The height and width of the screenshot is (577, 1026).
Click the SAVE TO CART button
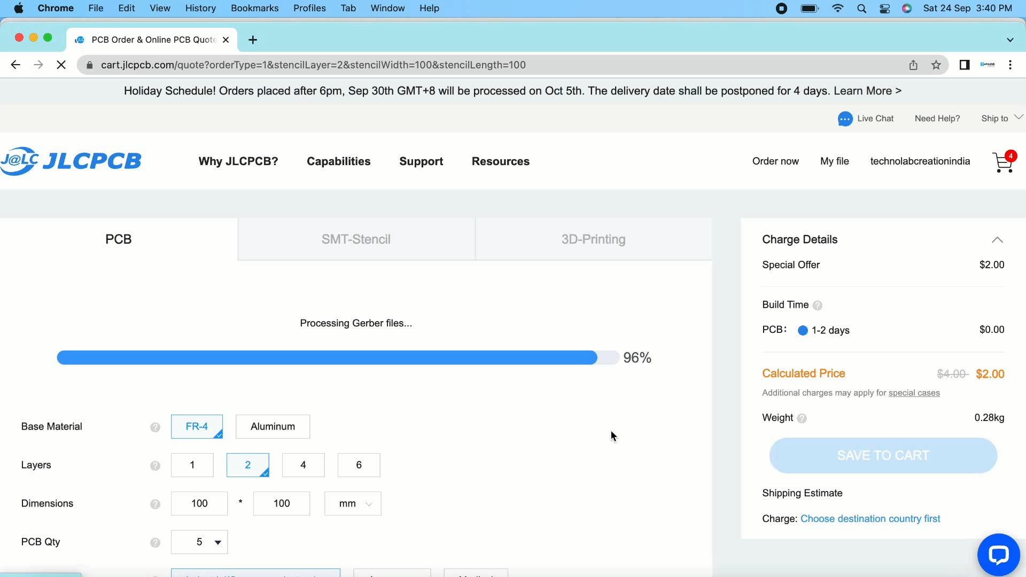click(883, 456)
